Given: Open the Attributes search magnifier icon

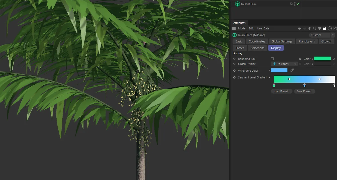Looking at the screenshot, I should (315, 28).
